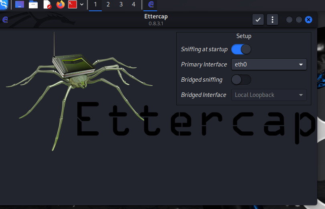
Task: Click the Setup heading text
Action: [244, 36]
